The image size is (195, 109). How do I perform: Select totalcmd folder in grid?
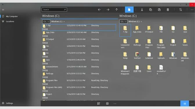coord(149,56)
